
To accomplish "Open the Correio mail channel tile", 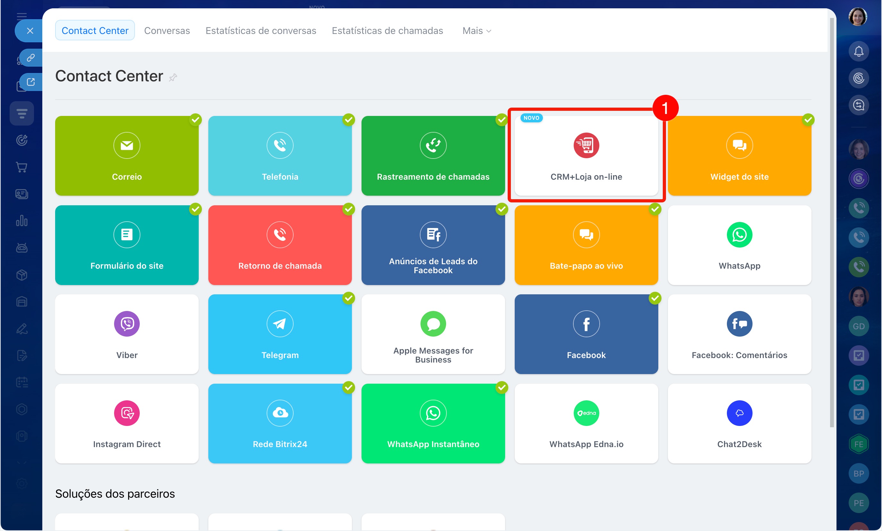I will click(127, 156).
